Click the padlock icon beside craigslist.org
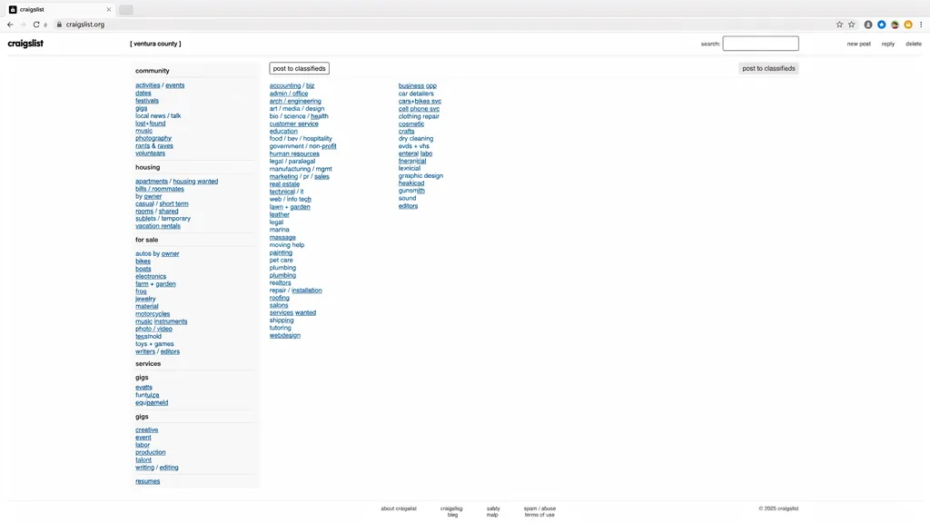 pos(59,25)
